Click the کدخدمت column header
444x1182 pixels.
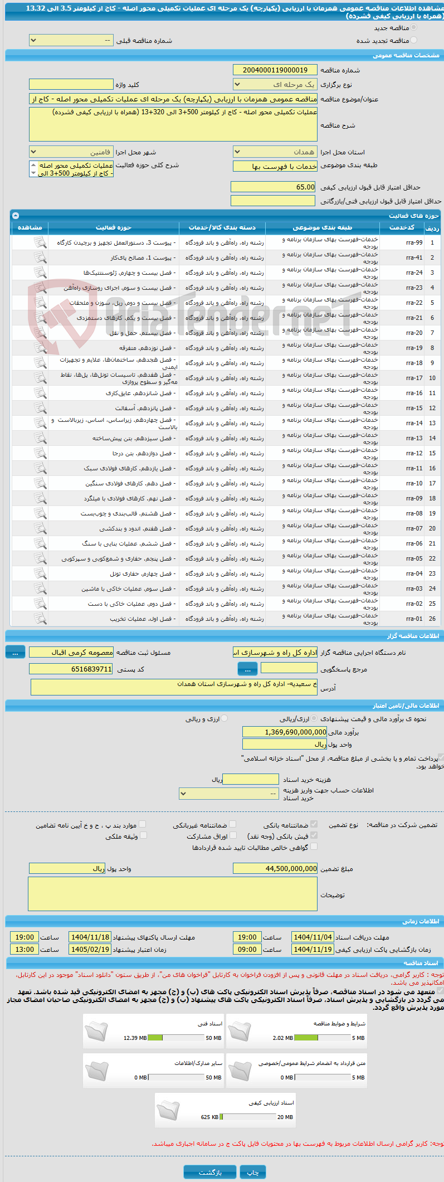coord(402,227)
